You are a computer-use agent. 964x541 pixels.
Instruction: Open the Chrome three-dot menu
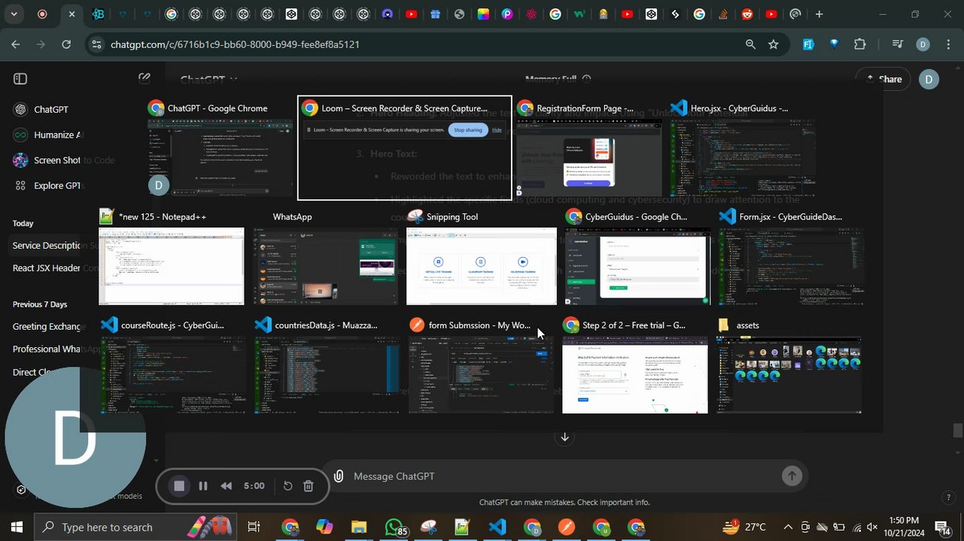[947, 44]
